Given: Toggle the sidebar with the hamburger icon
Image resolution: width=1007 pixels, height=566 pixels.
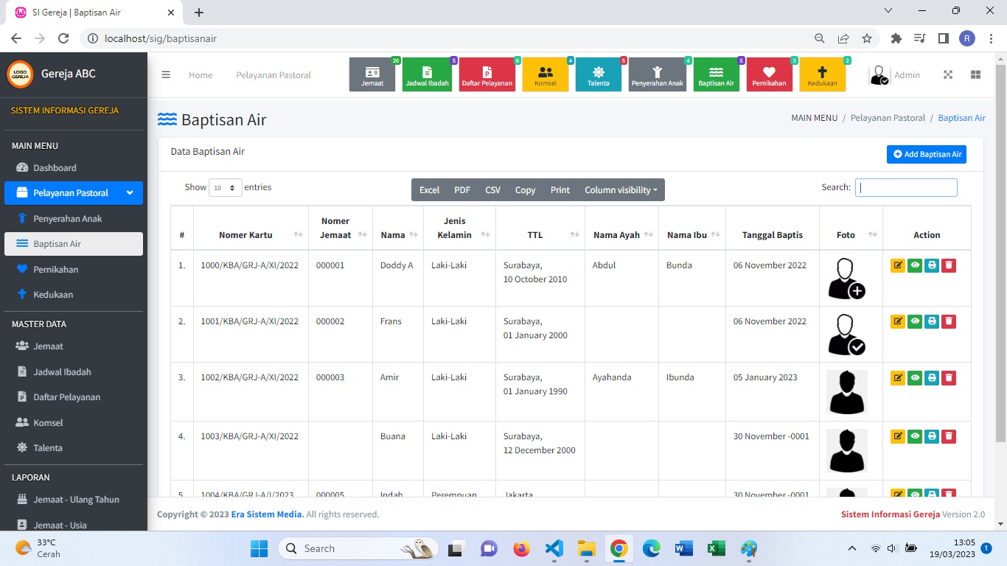Looking at the screenshot, I should click(x=166, y=74).
